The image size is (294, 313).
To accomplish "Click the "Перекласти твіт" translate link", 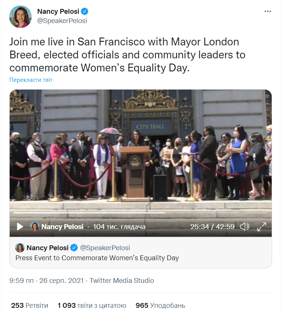I will pyautogui.click(x=31, y=80).
